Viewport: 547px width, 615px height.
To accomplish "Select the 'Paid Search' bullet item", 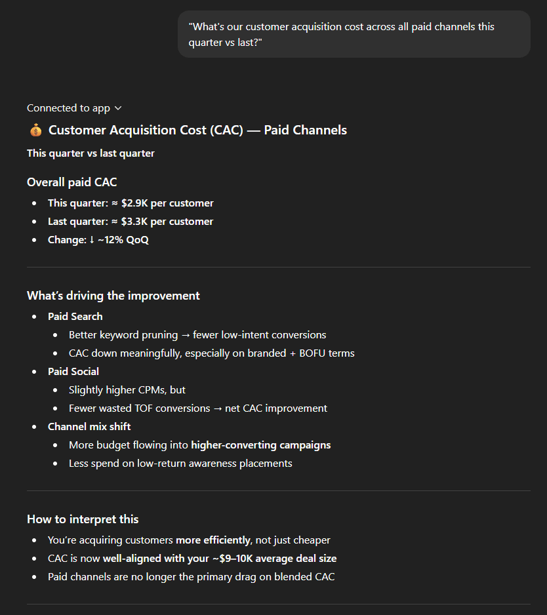I will pyautogui.click(x=75, y=316).
